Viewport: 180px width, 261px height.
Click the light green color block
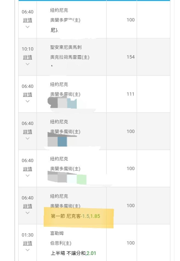81,179
